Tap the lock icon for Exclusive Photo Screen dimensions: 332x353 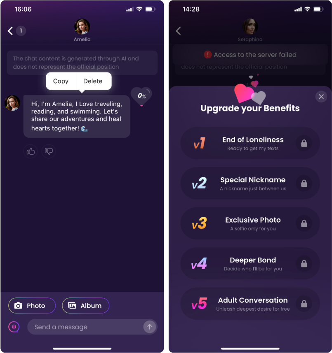pos(304,223)
